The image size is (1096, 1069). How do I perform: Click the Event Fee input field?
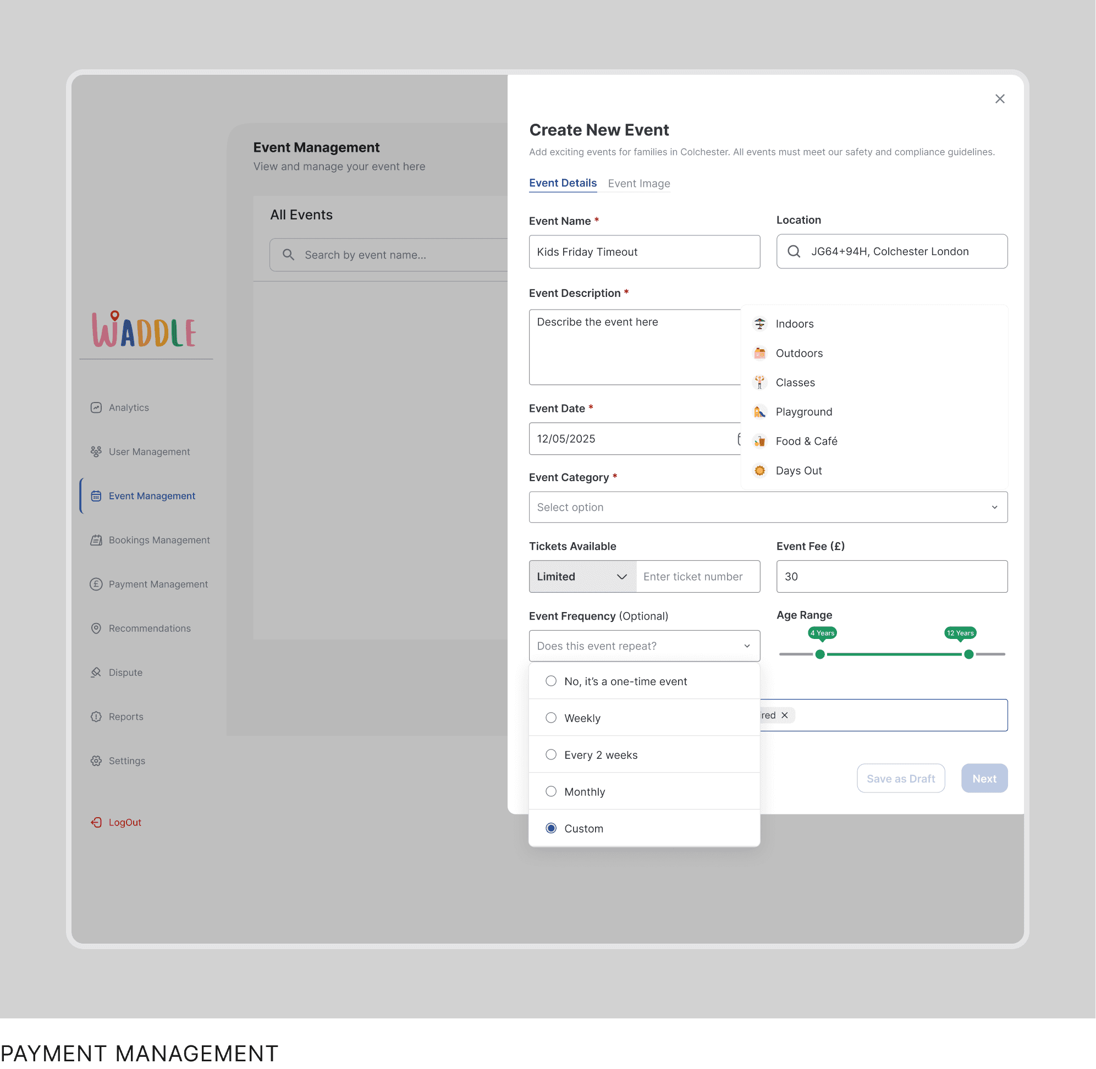click(x=891, y=577)
